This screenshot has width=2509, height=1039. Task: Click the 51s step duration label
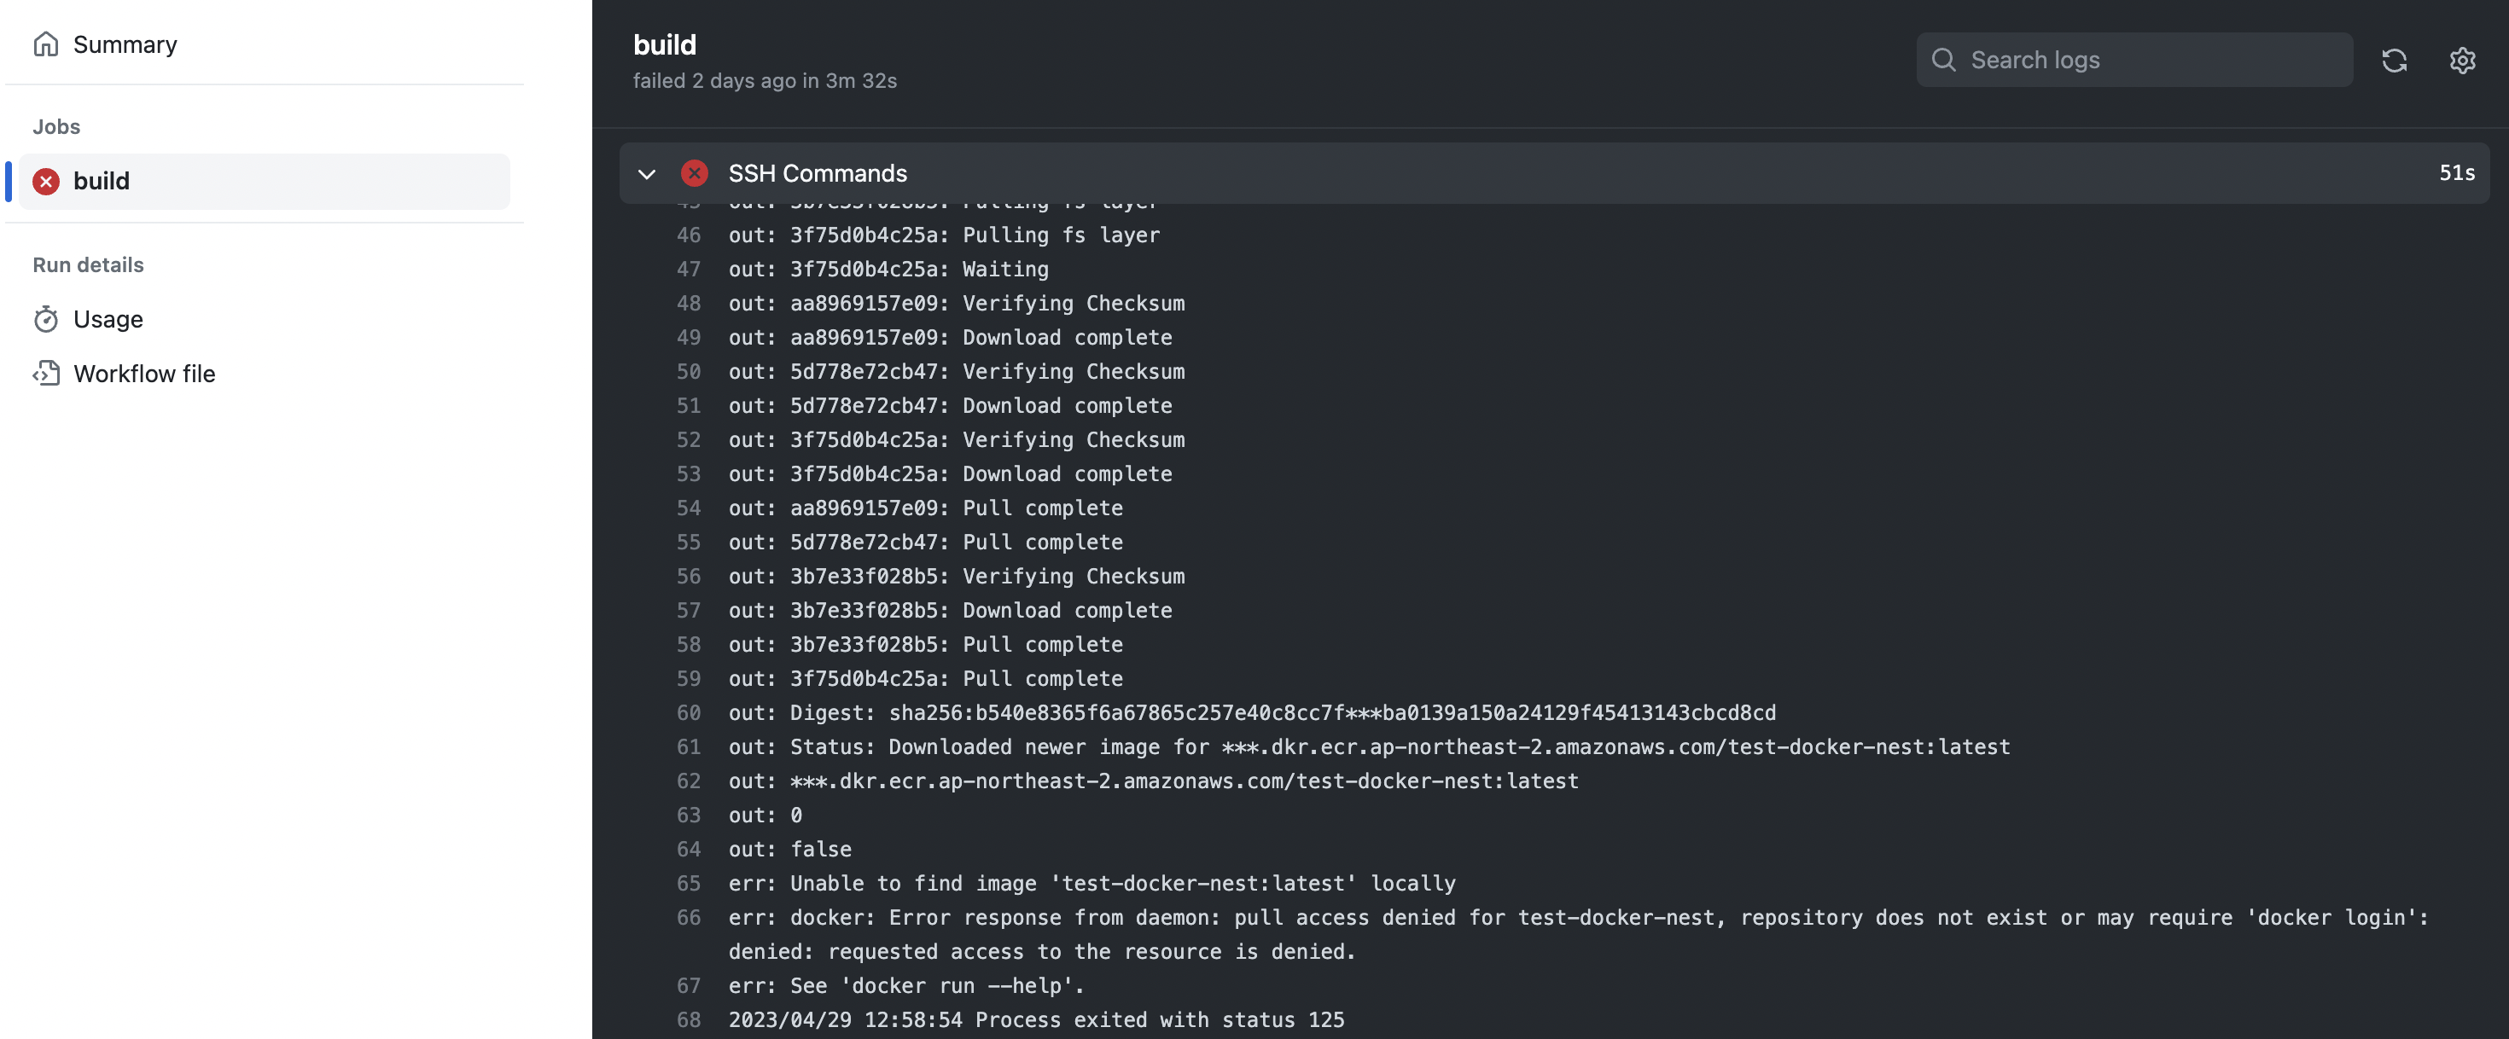tap(2455, 173)
